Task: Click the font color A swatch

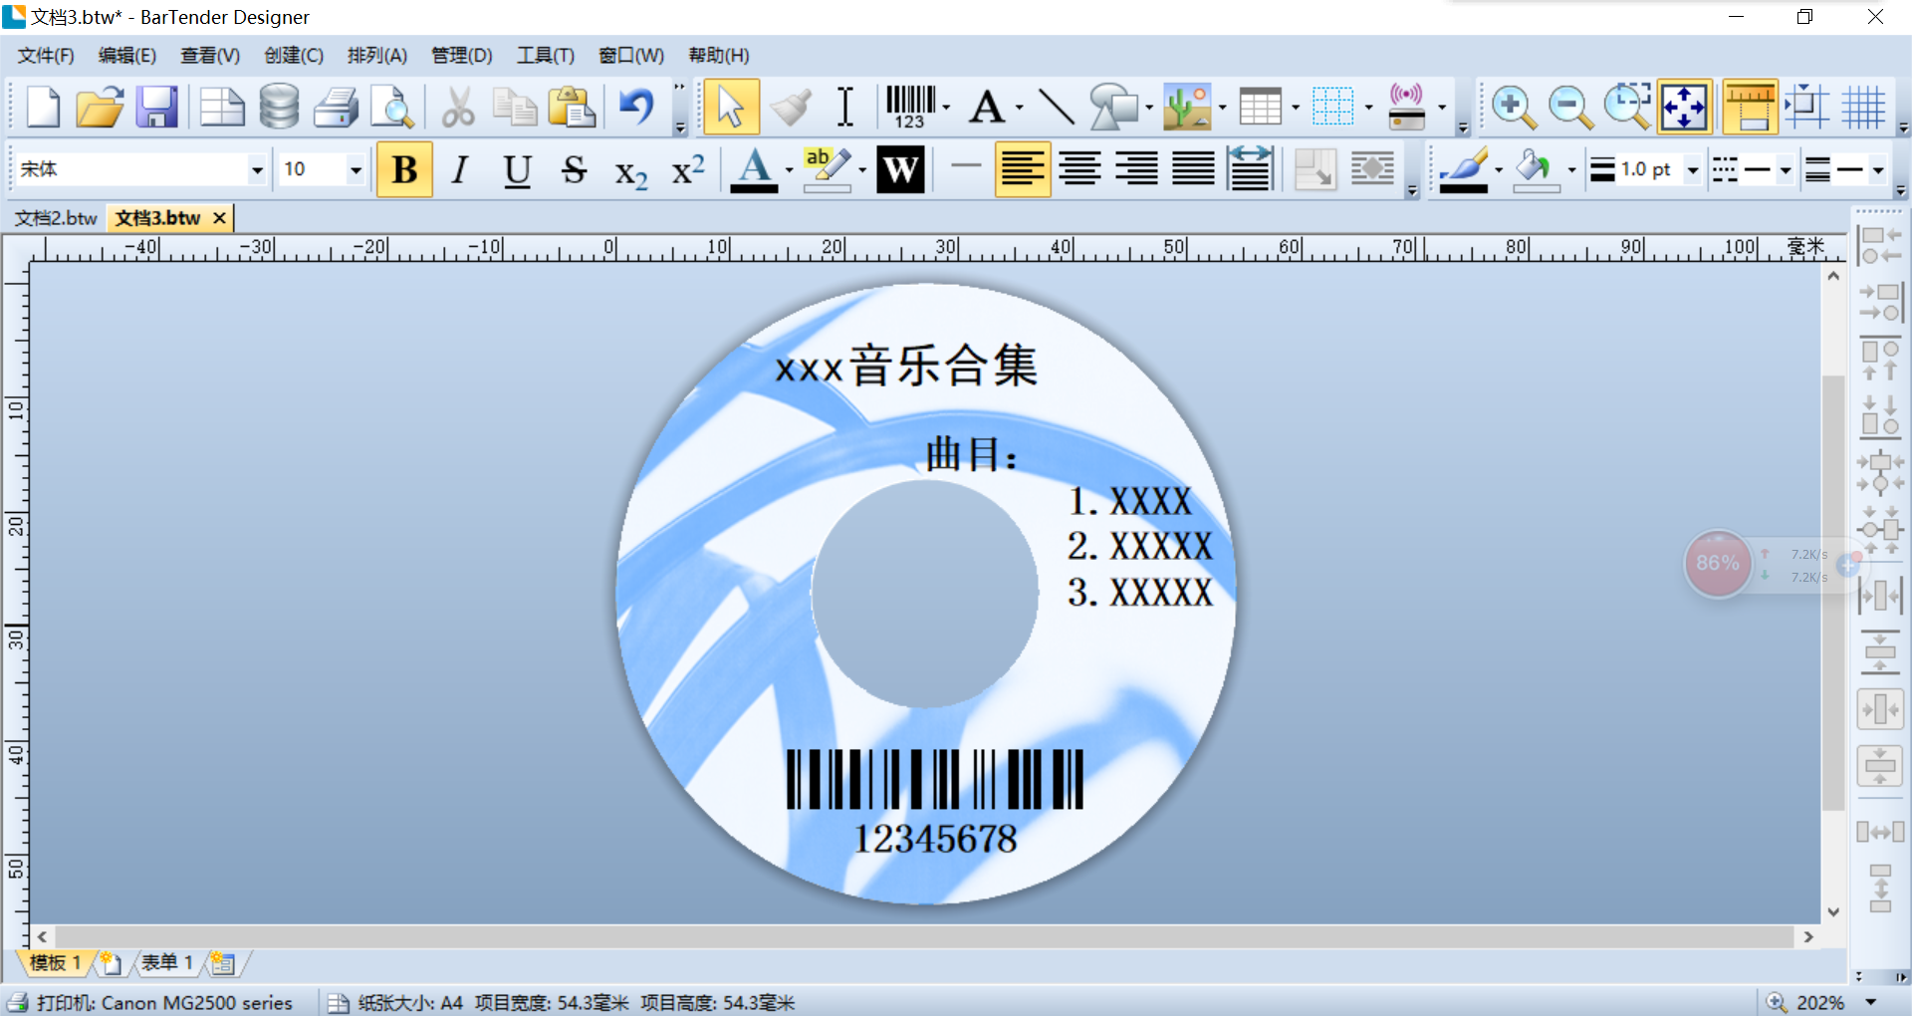Action: (x=755, y=169)
